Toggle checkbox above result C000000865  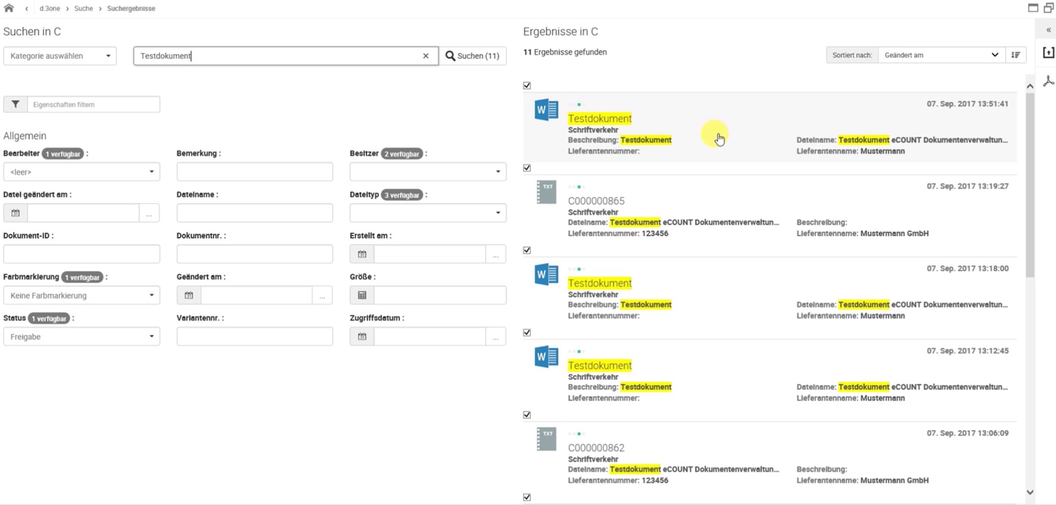pos(527,168)
